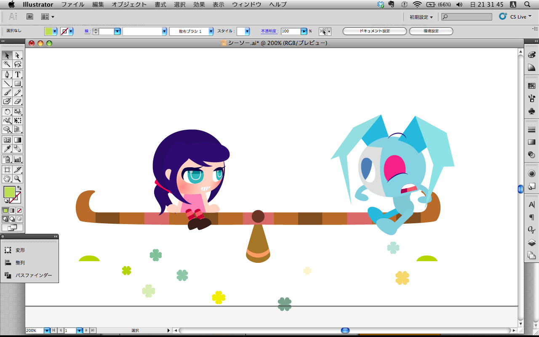Select the Pen tool

tap(7, 75)
